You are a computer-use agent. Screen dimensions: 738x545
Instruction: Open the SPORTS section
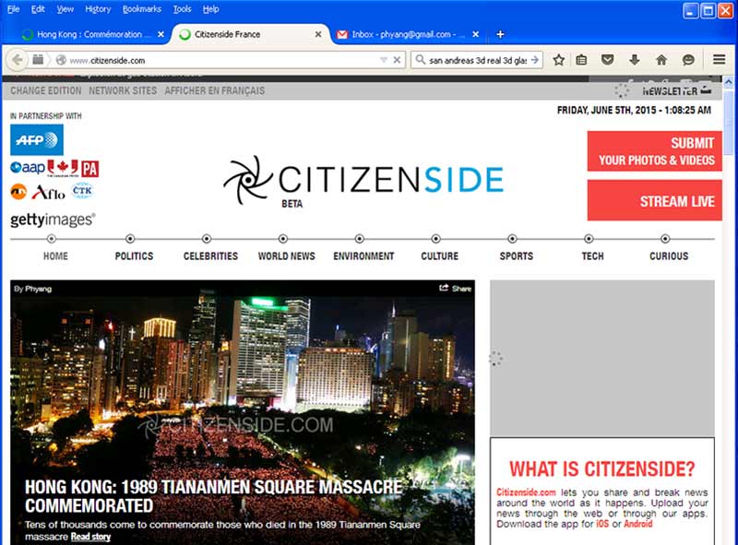517,256
